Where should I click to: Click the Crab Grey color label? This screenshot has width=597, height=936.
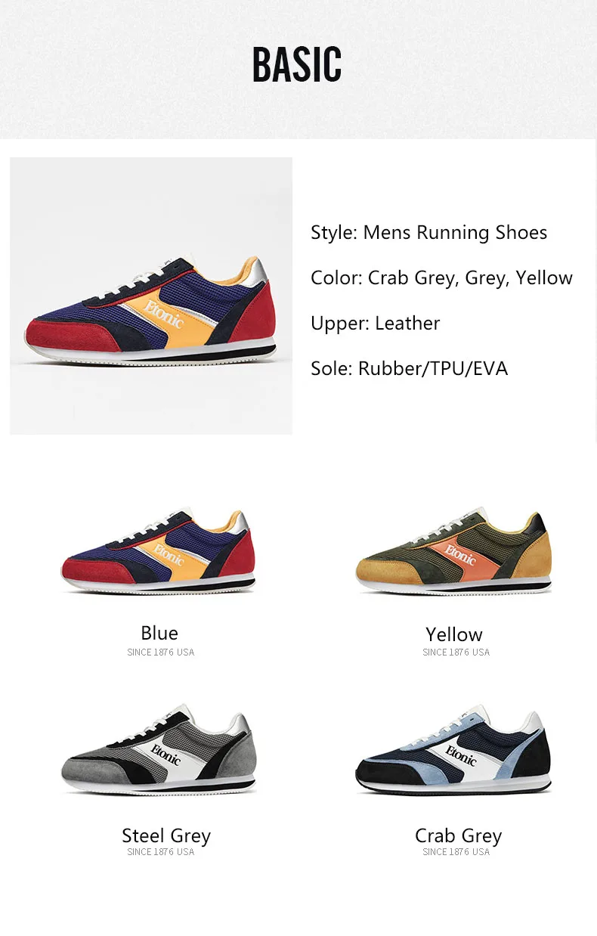(x=459, y=835)
